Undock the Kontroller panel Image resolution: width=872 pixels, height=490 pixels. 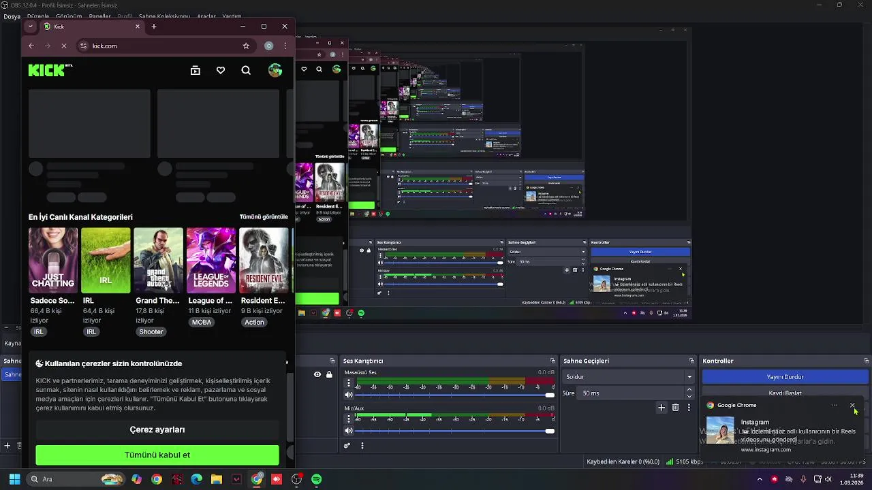[x=867, y=361]
